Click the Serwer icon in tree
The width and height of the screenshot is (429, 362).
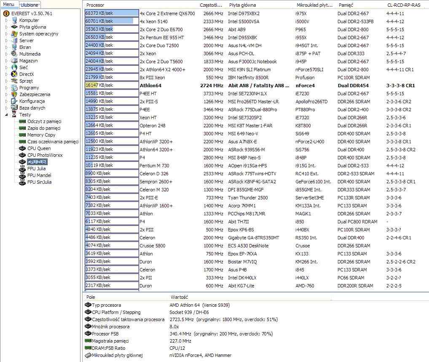coord(14,40)
